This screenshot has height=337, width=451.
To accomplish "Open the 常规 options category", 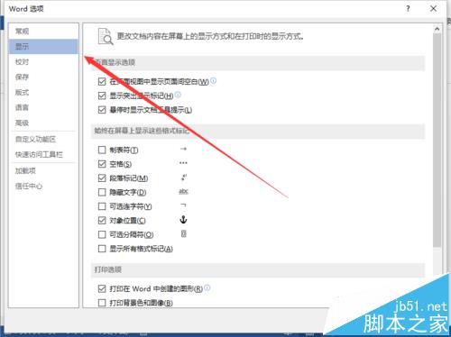I will tap(43, 32).
